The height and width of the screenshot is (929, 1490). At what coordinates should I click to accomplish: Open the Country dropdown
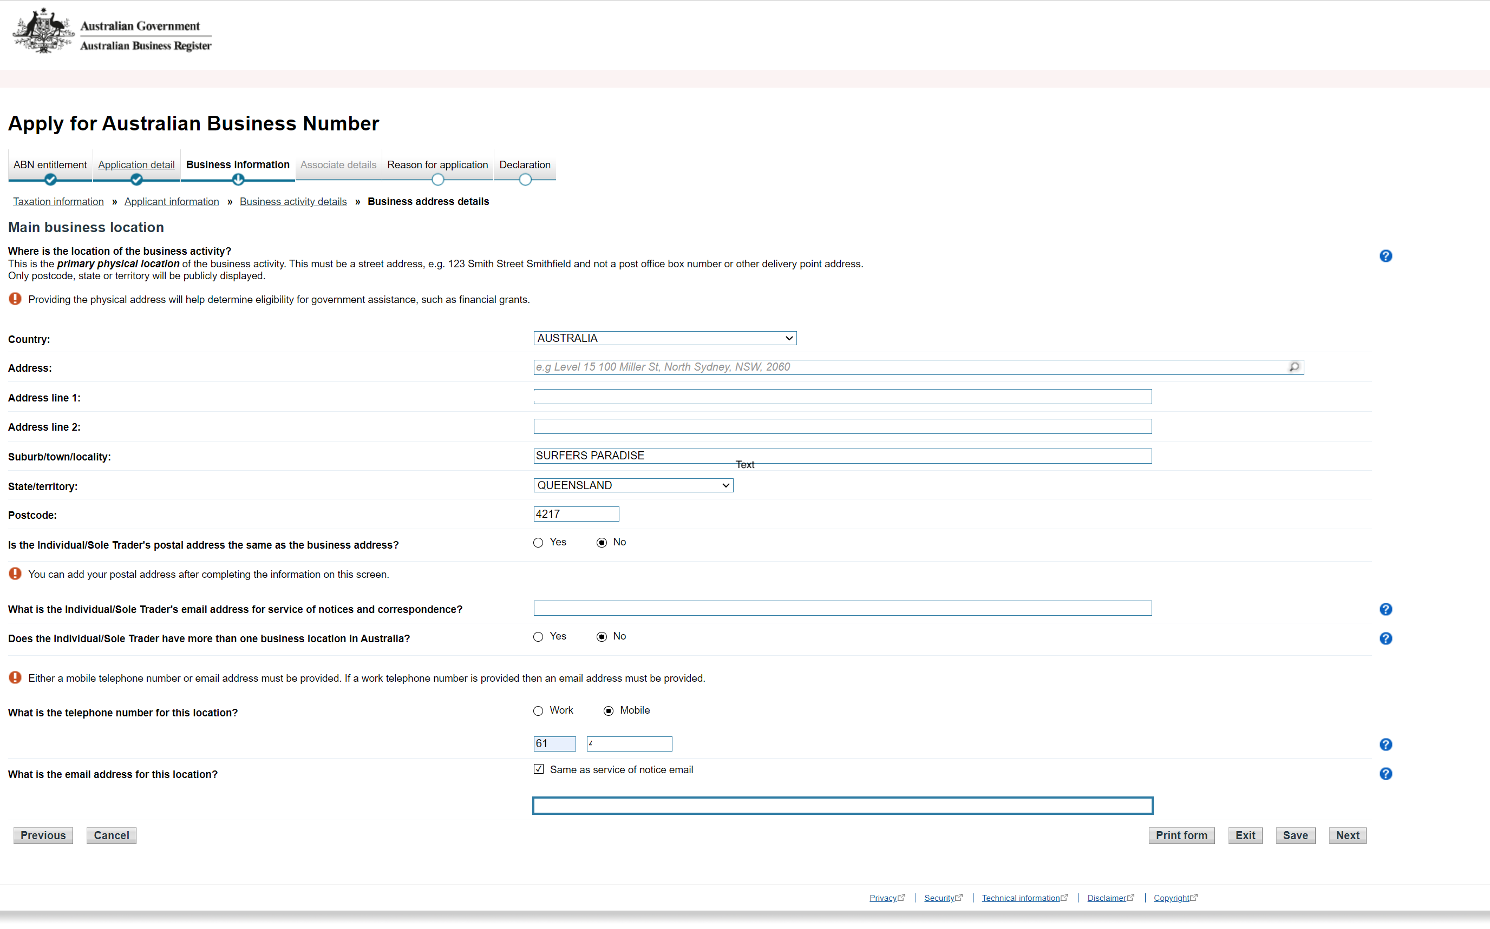(664, 339)
